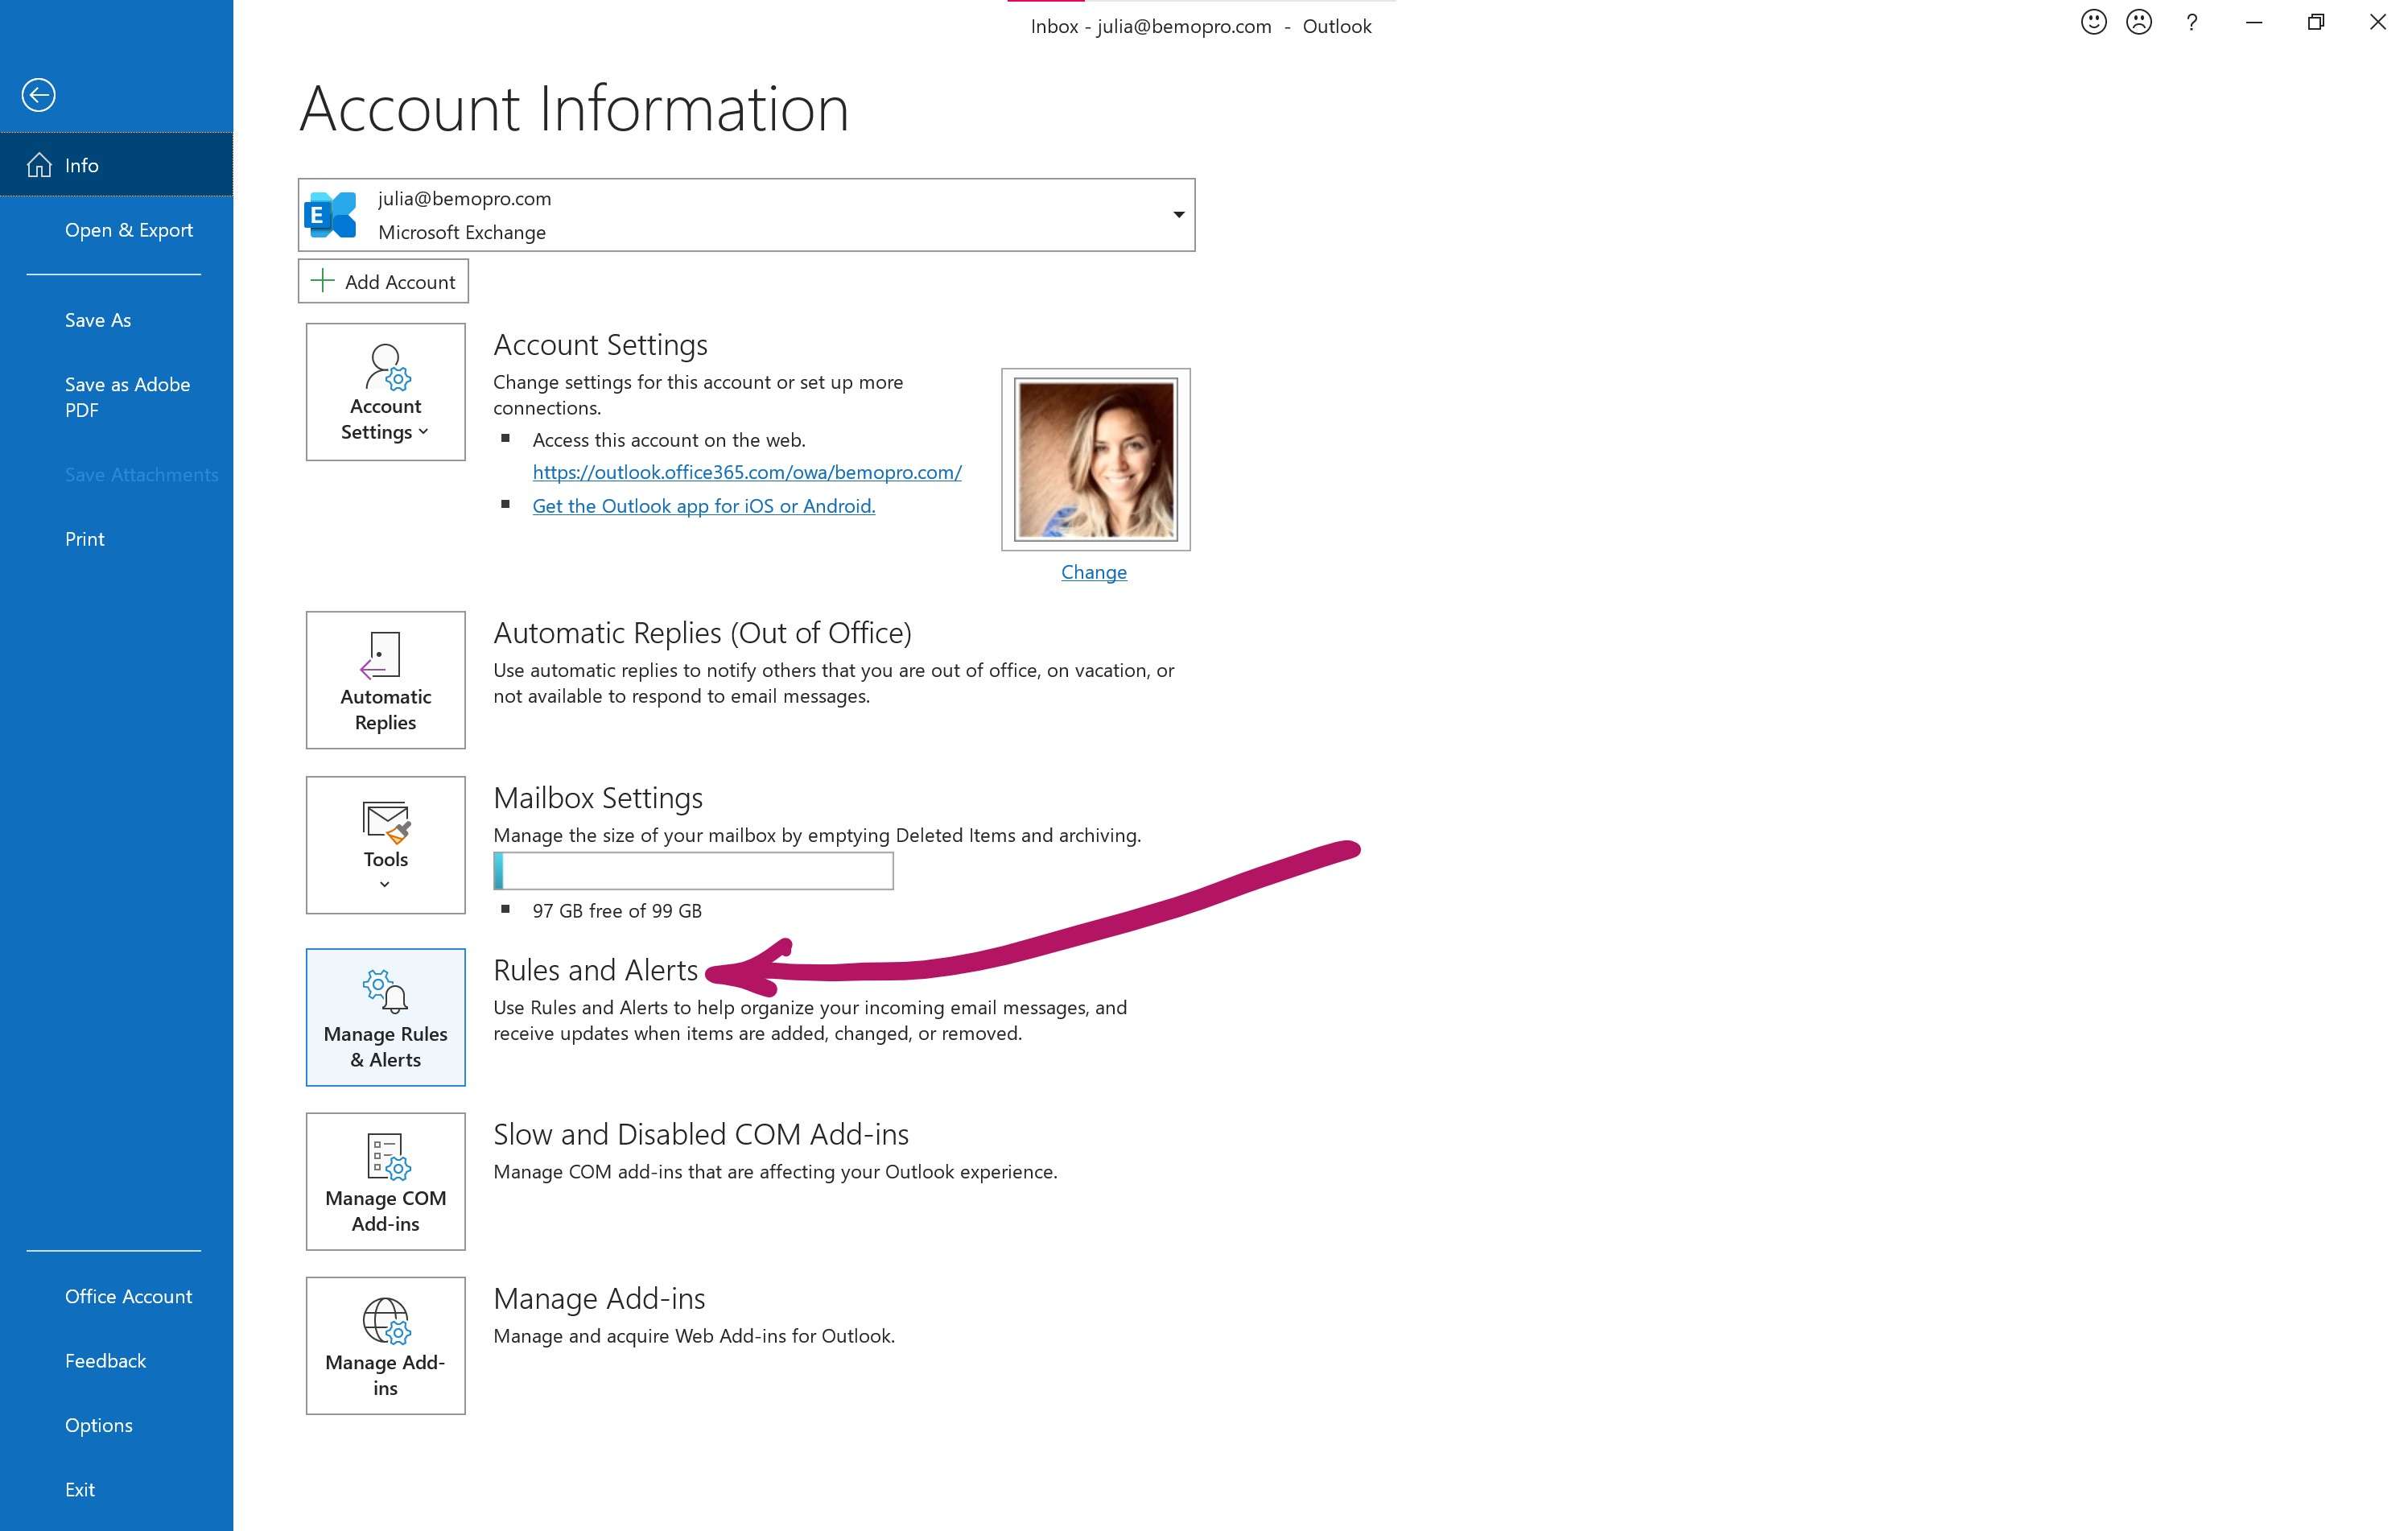Click the Add Account button
Viewport: 2408px width, 1531px height.
pyautogui.click(x=383, y=281)
